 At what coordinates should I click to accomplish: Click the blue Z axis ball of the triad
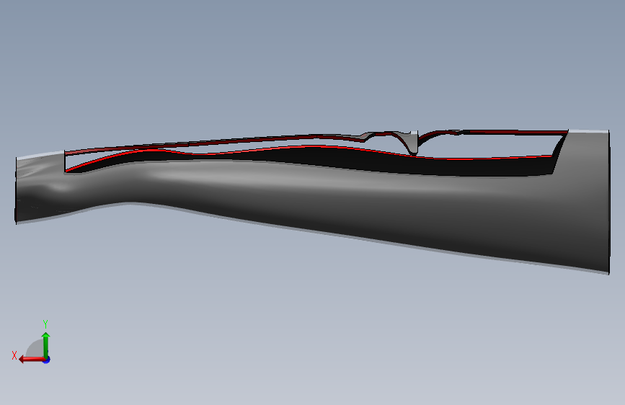[x=47, y=360]
